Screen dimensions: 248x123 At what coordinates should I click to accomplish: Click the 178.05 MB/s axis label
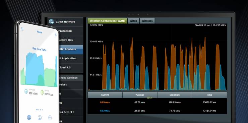point(96,25)
